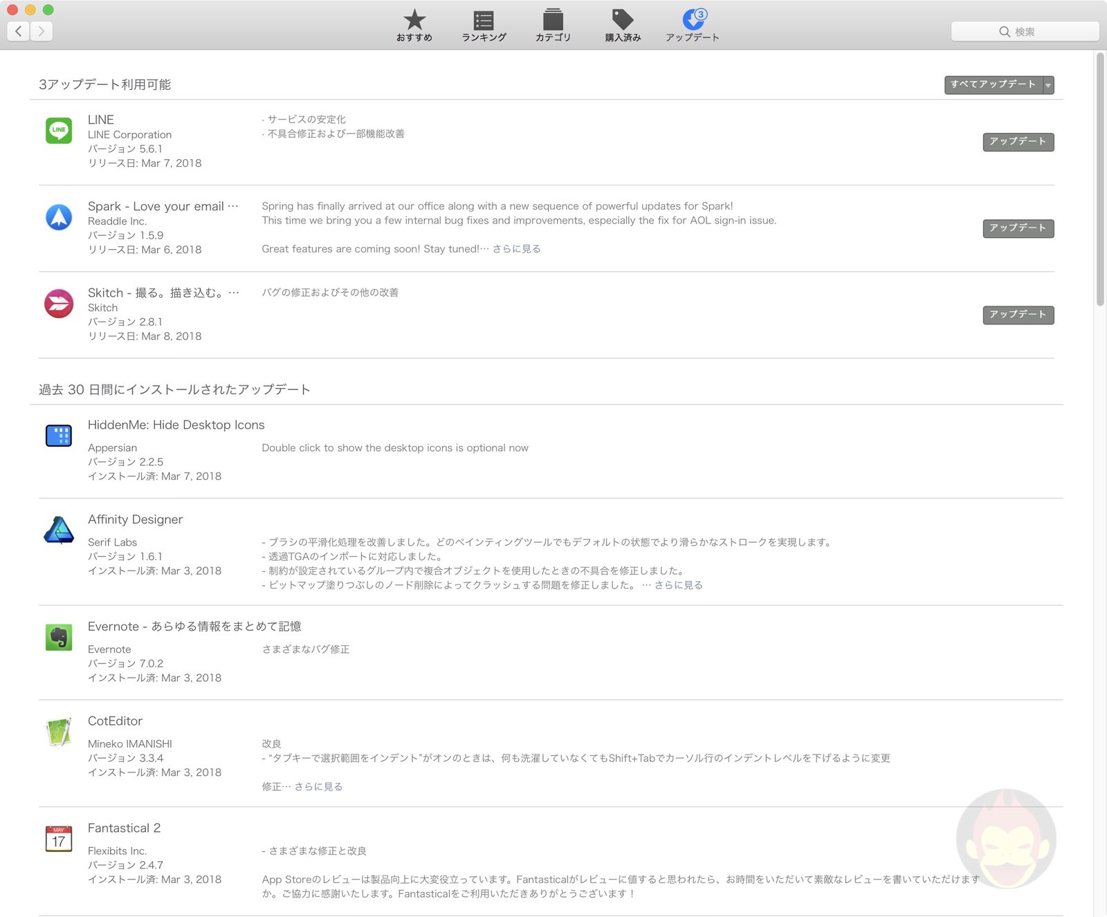
Task: Click the CotEditor app icon
Action: pyautogui.click(x=59, y=732)
